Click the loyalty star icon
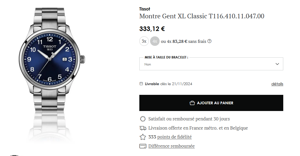 (143, 137)
